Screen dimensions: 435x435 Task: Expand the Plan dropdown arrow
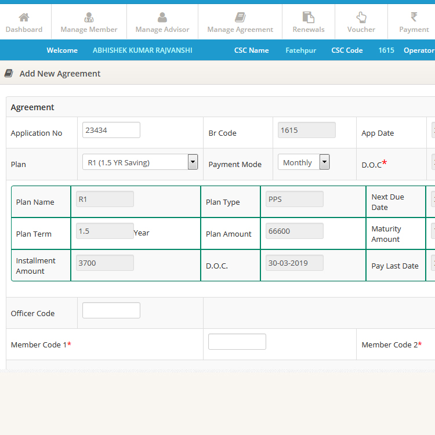193,162
